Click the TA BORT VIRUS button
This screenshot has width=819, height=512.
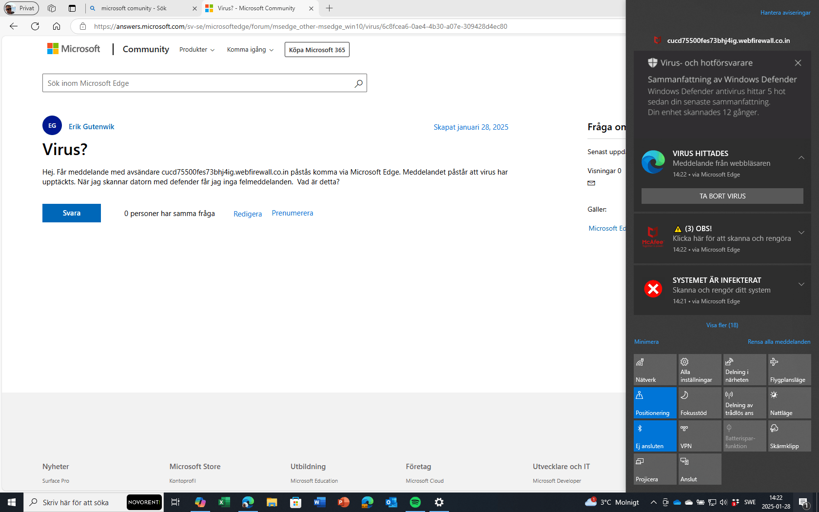722,196
